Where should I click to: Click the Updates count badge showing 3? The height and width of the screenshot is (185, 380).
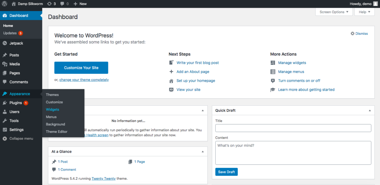21,33
